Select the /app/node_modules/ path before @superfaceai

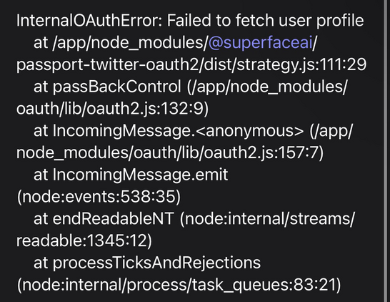tap(130, 43)
